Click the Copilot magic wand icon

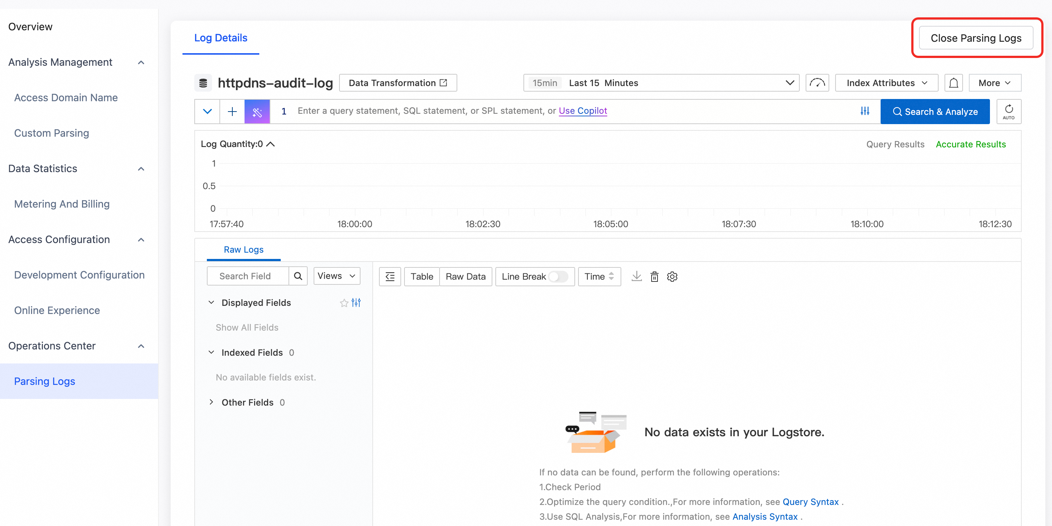[257, 112]
